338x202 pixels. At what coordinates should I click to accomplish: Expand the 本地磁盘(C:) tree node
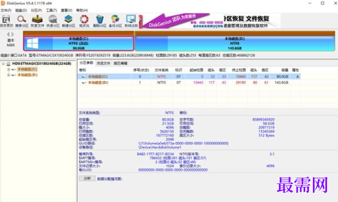pyautogui.click(x=9, y=69)
